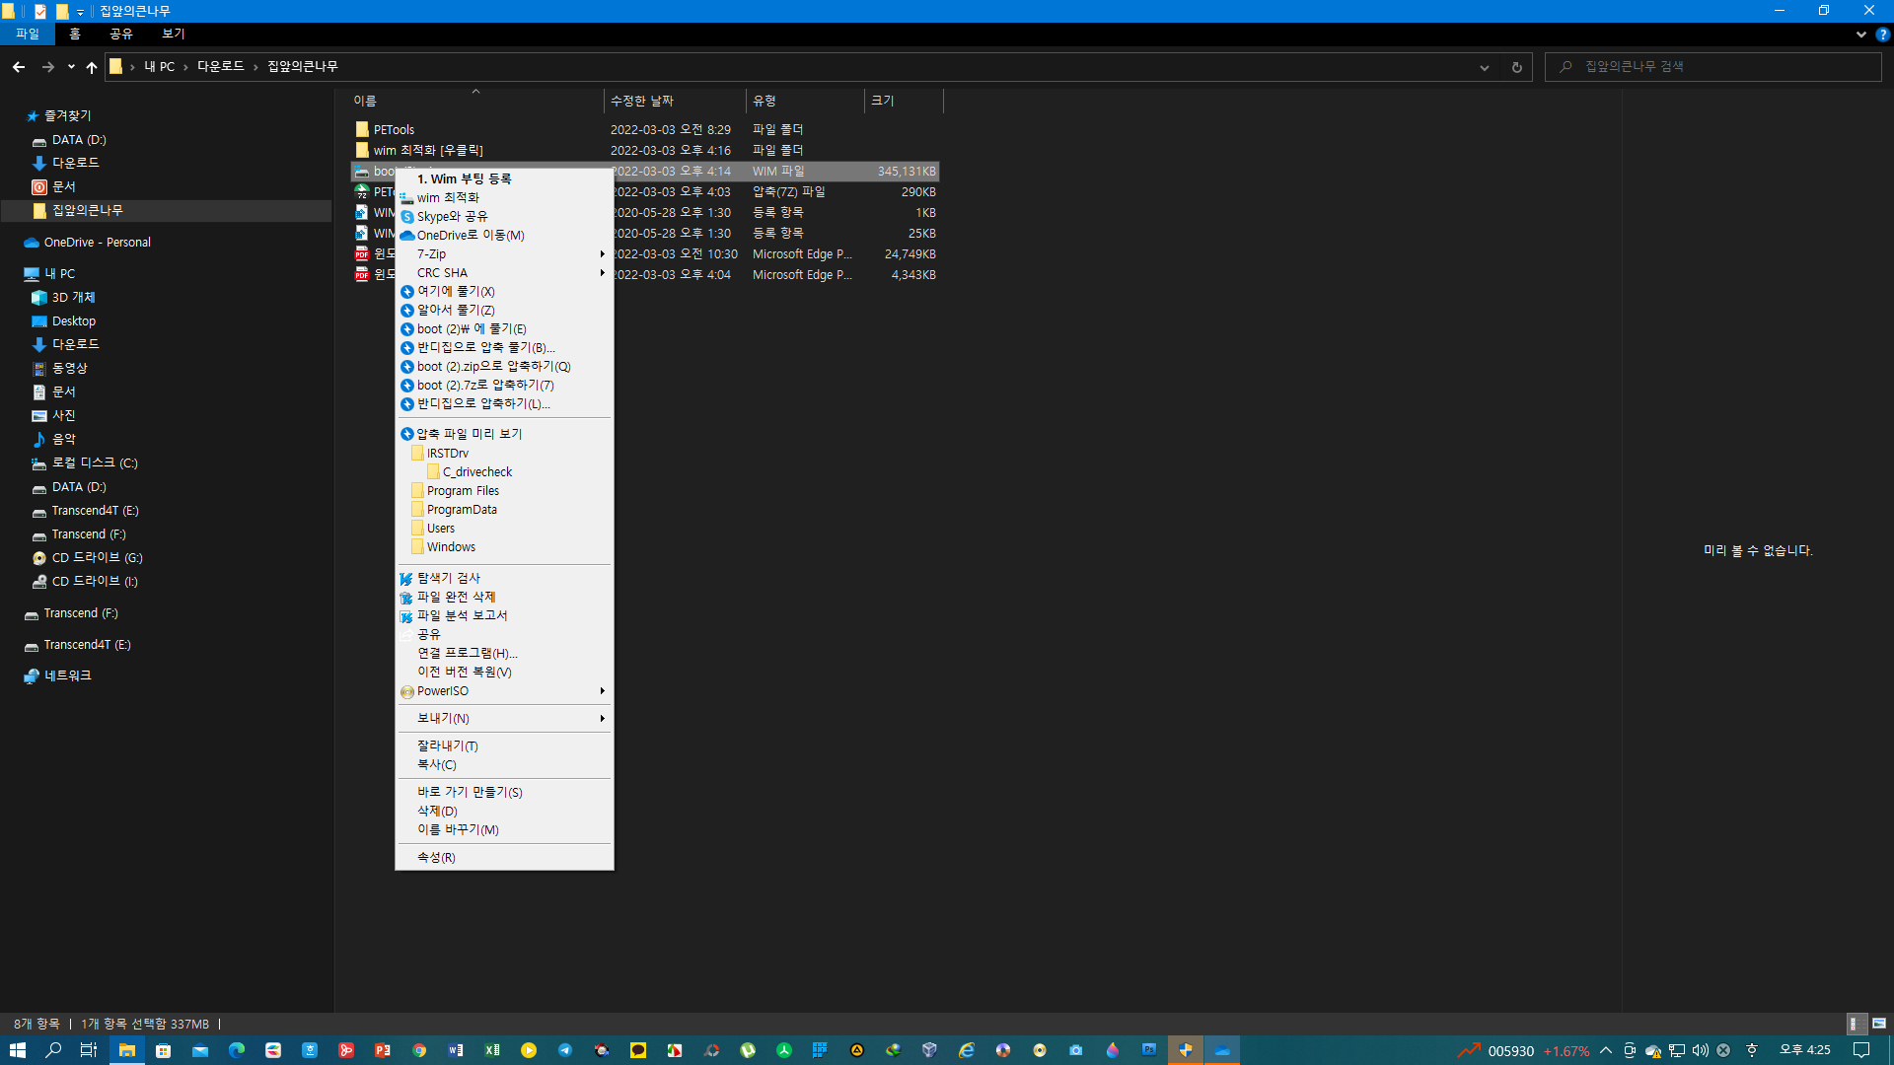Open the '파일' ribbon tab
The height and width of the screenshot is (1065, 1894).
pyautogui.click(x=27, y=34)
